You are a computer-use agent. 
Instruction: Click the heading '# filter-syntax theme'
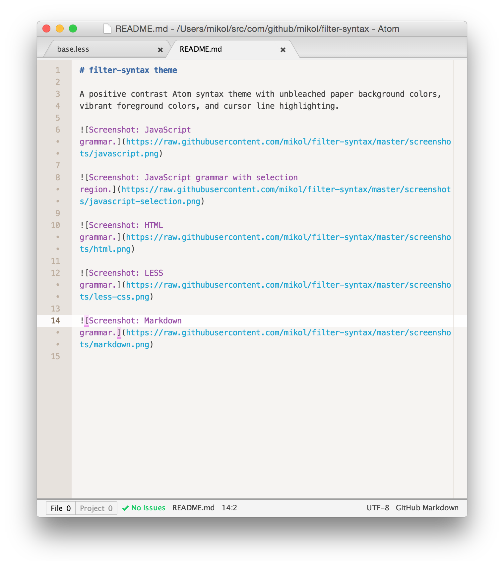point(128,70)
